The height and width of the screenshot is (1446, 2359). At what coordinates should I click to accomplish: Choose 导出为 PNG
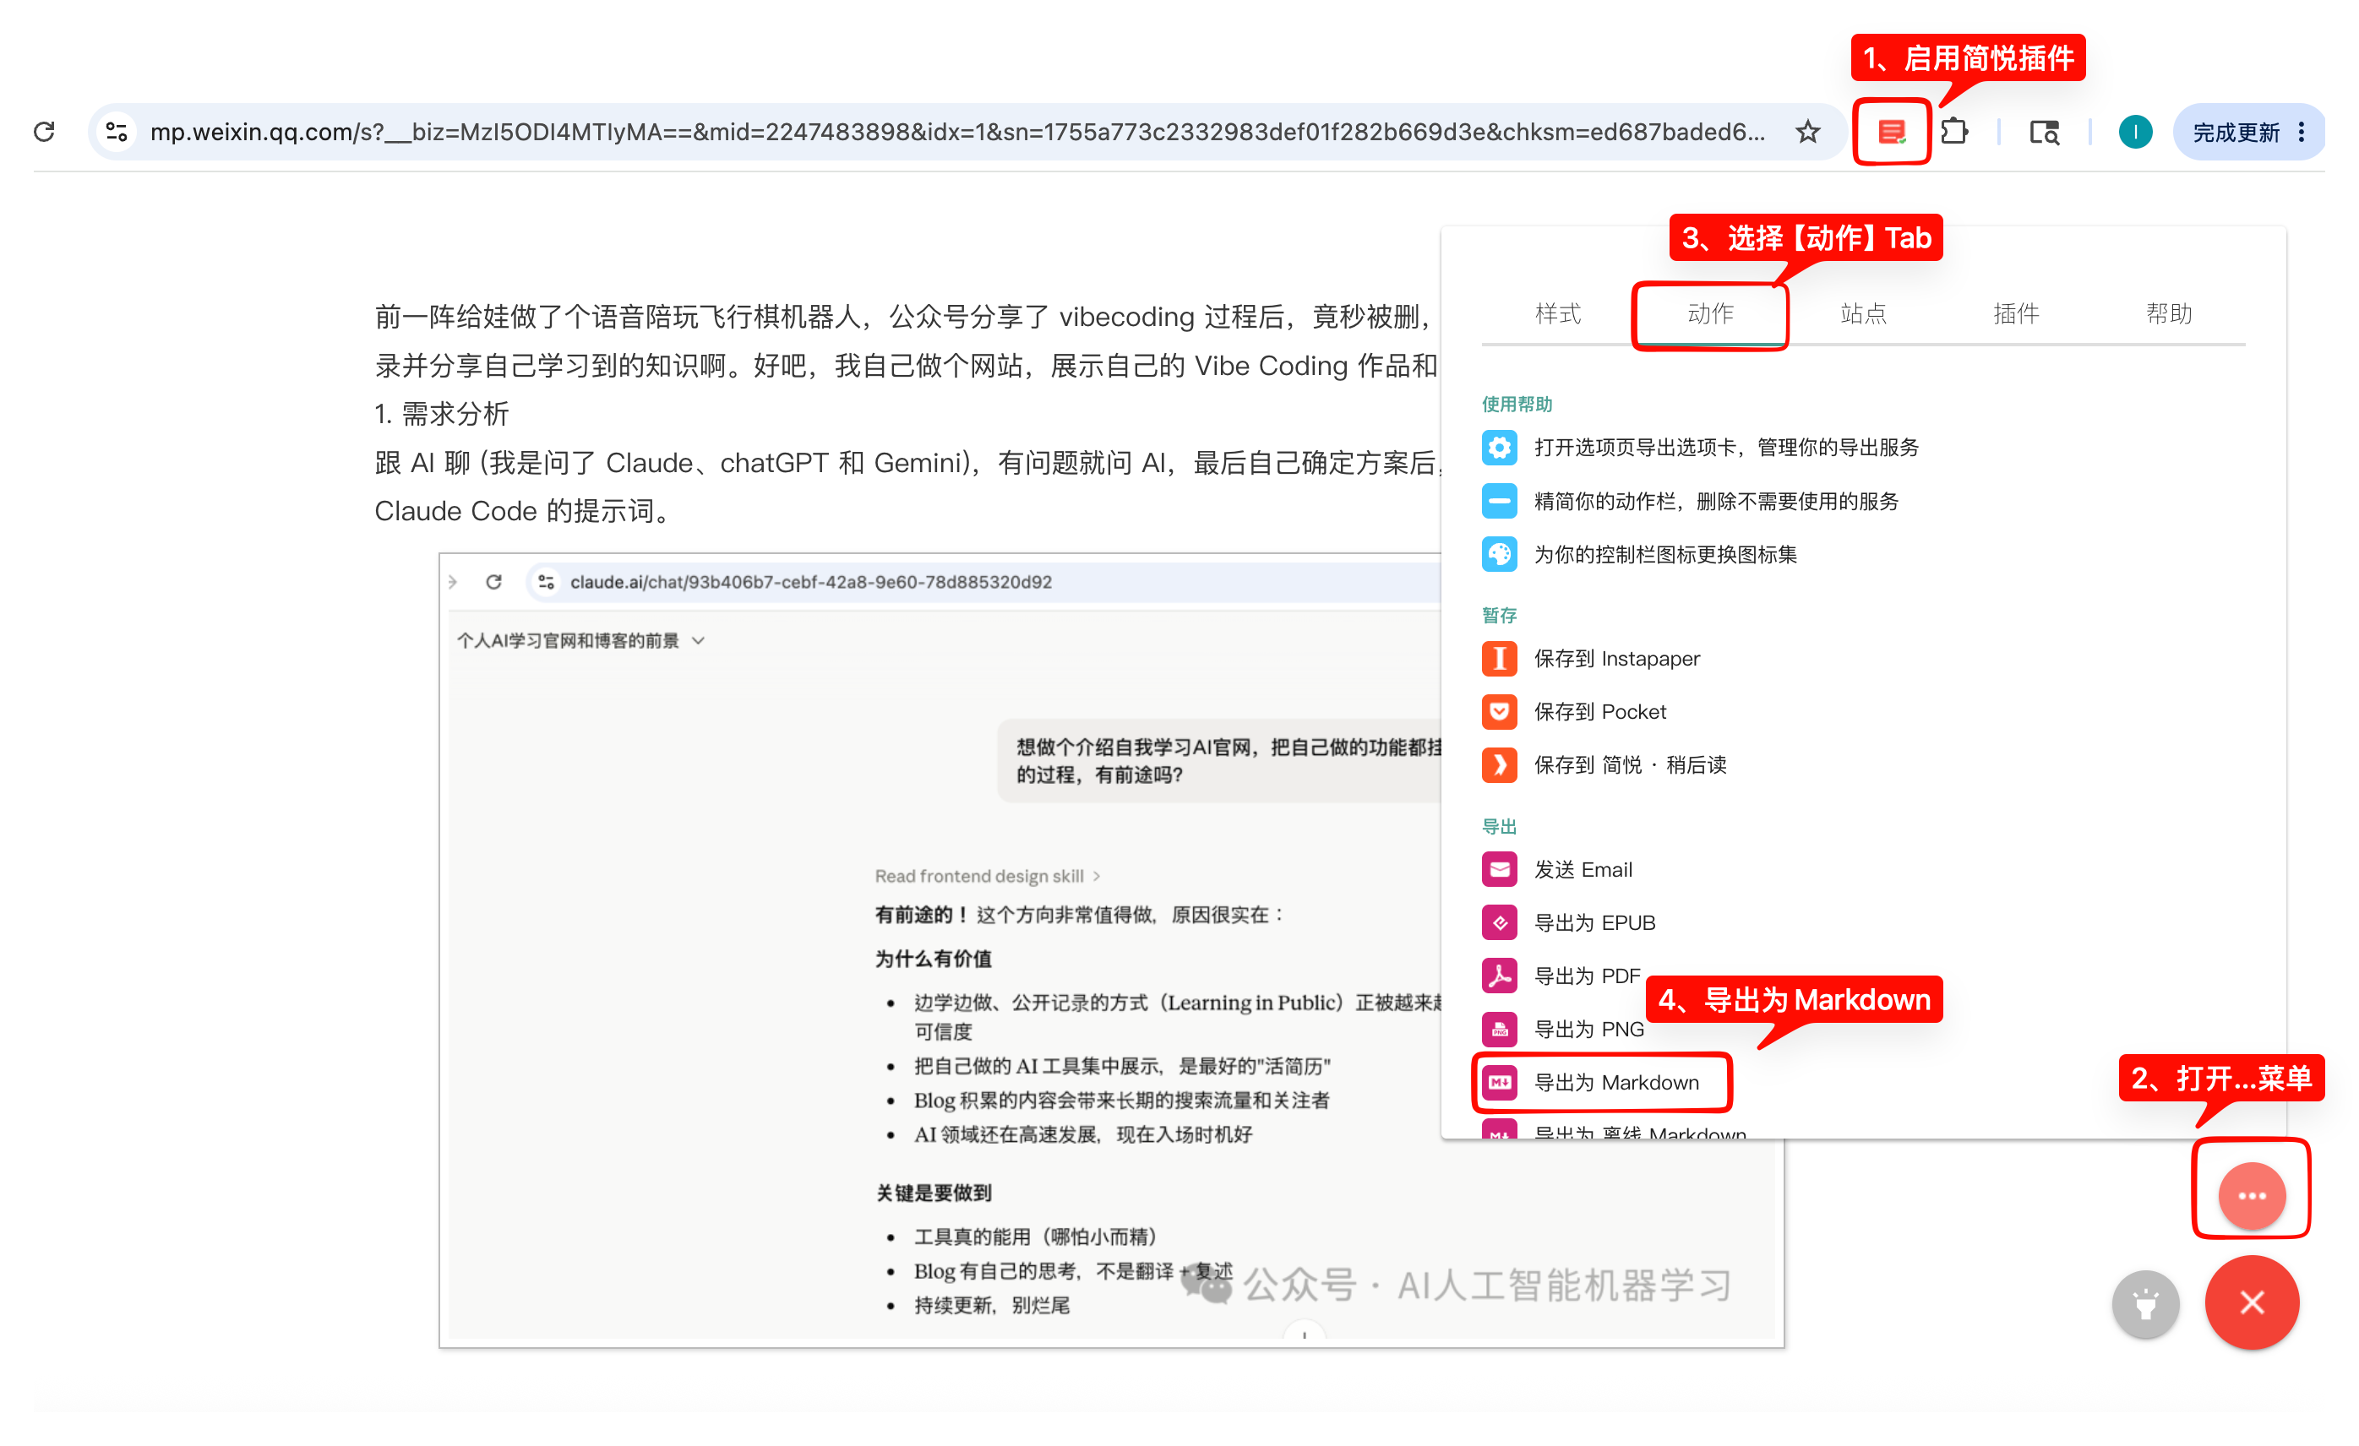point(1588,1030)
